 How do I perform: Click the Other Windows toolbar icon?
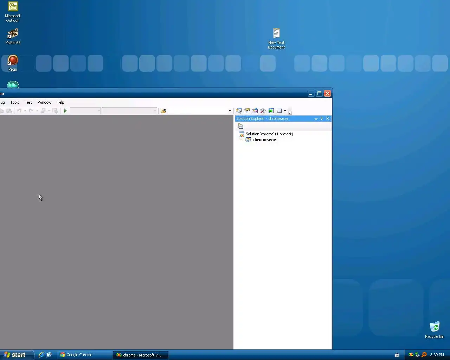click(279, 111)
